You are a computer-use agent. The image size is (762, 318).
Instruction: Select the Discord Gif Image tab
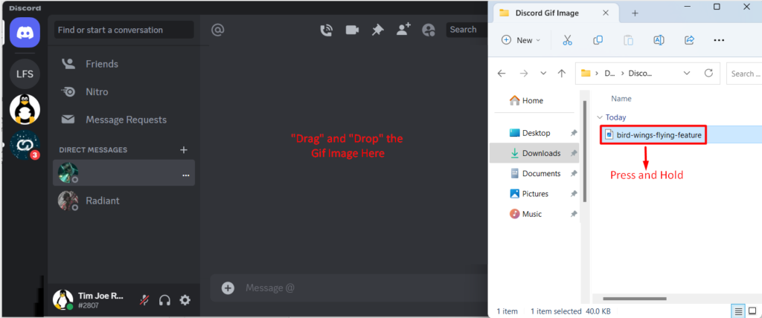(x=555, y=13)
